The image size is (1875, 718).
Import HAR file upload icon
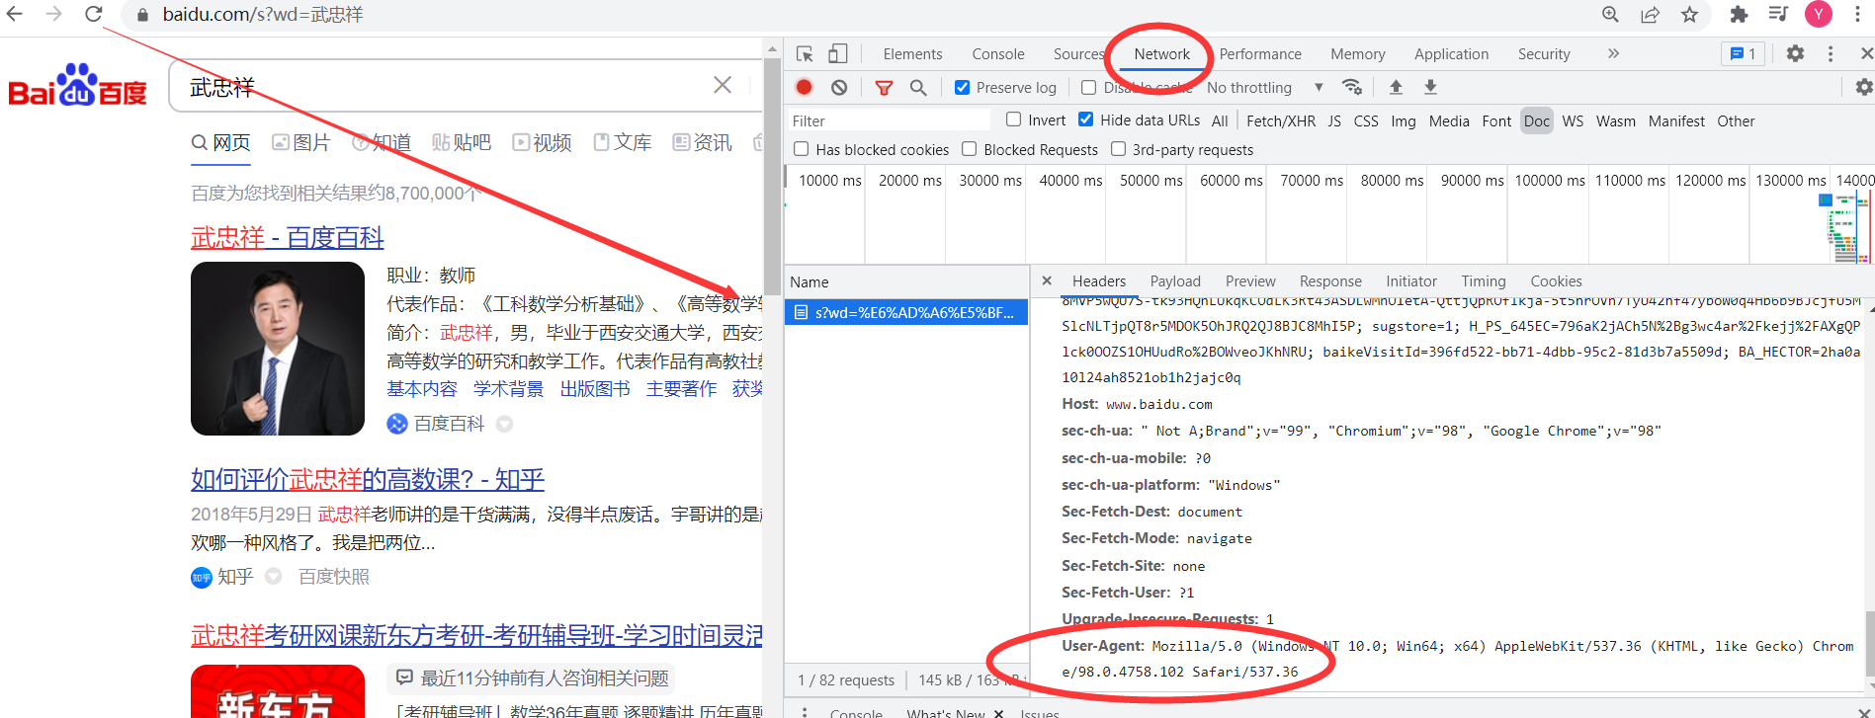tap(1396, 87)
